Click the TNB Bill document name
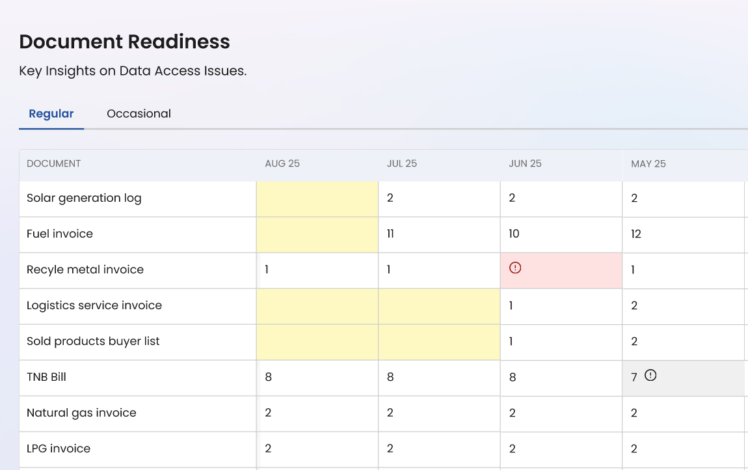The image size is (748, 470). coord(46,377)
